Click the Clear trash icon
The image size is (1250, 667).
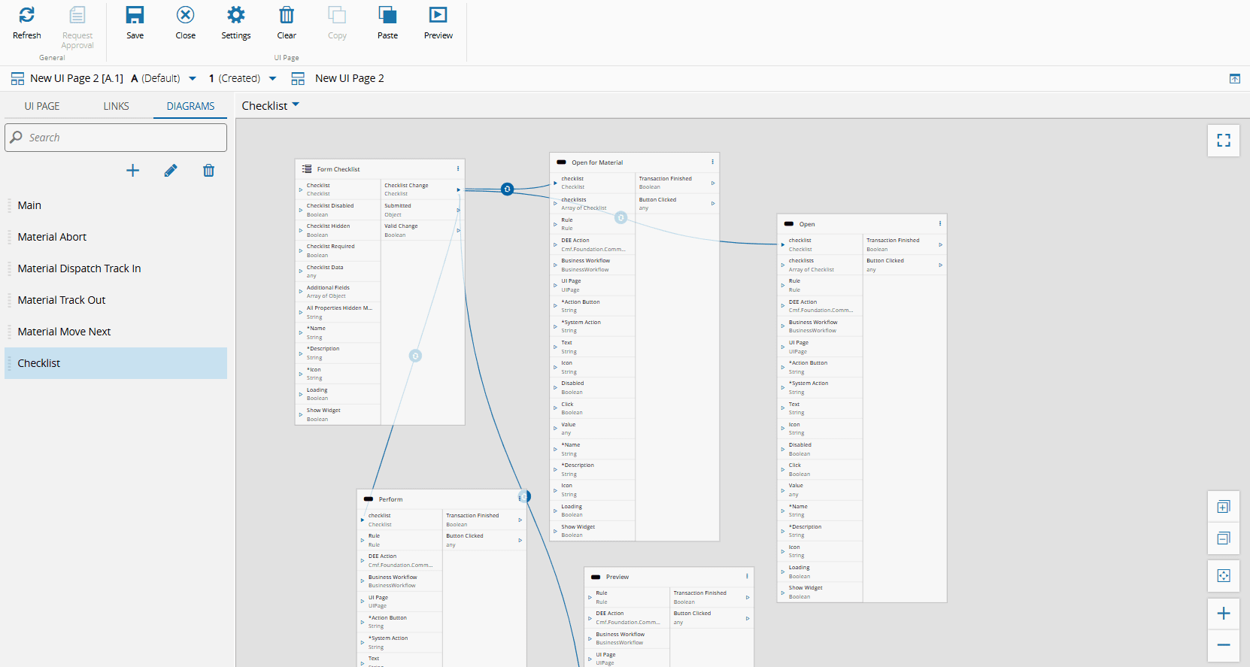tap(287, 16)
